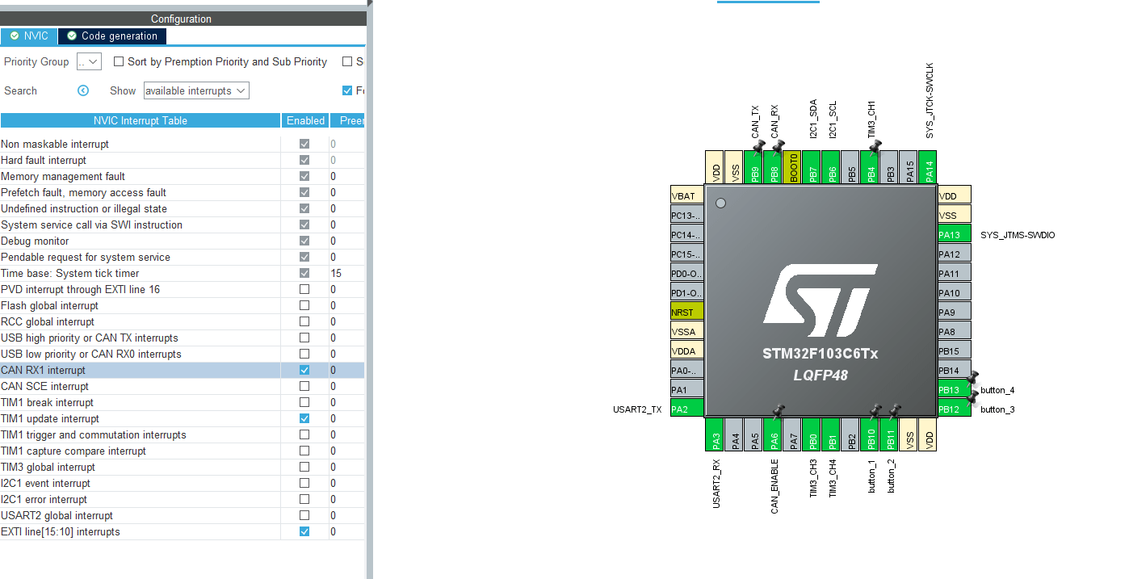Select the PB9 pin assigned to CAN_TX
Screen dimensions: 1129x579
pyautogui.click(x=755, y=167)
